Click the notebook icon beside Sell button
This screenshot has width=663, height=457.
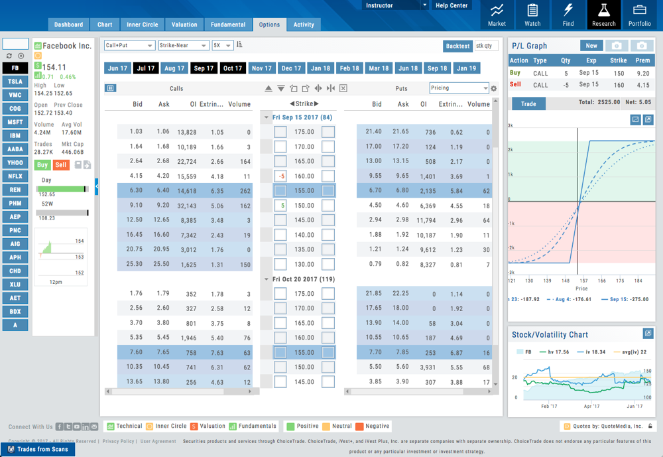click(x=78, y=164)
